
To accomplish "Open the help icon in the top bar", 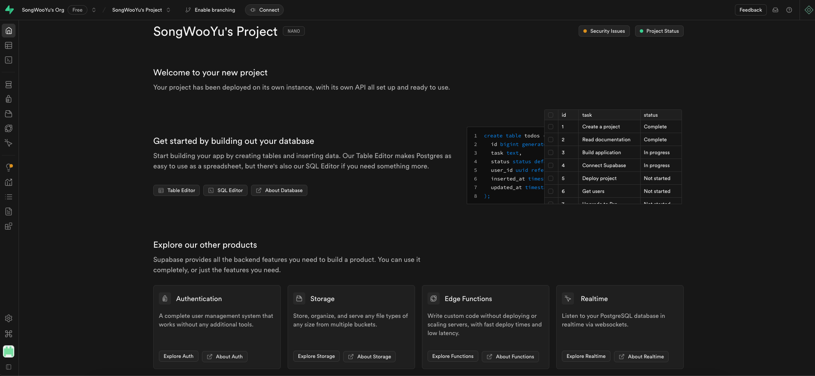I will pos(789,10).
